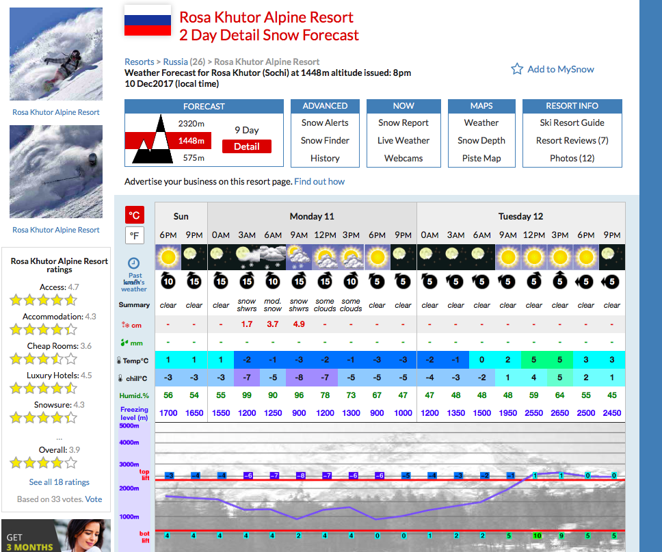
Task: Open the Ski Resort Guide
Action: click(x=572, y=123)
